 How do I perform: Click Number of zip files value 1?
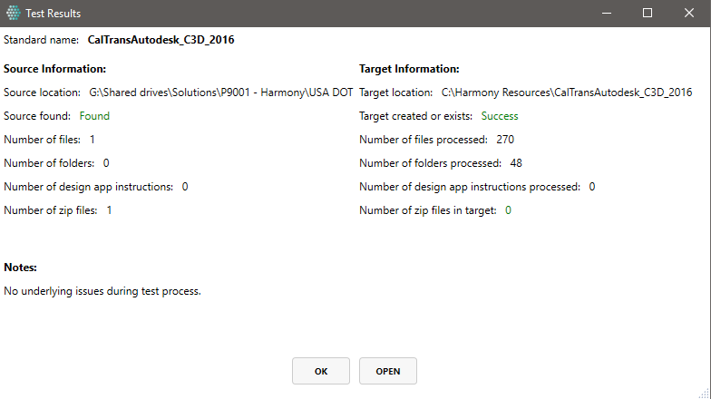coord(109,210)
